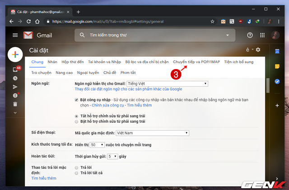Click the Compose plus button

tap(15, 54)
